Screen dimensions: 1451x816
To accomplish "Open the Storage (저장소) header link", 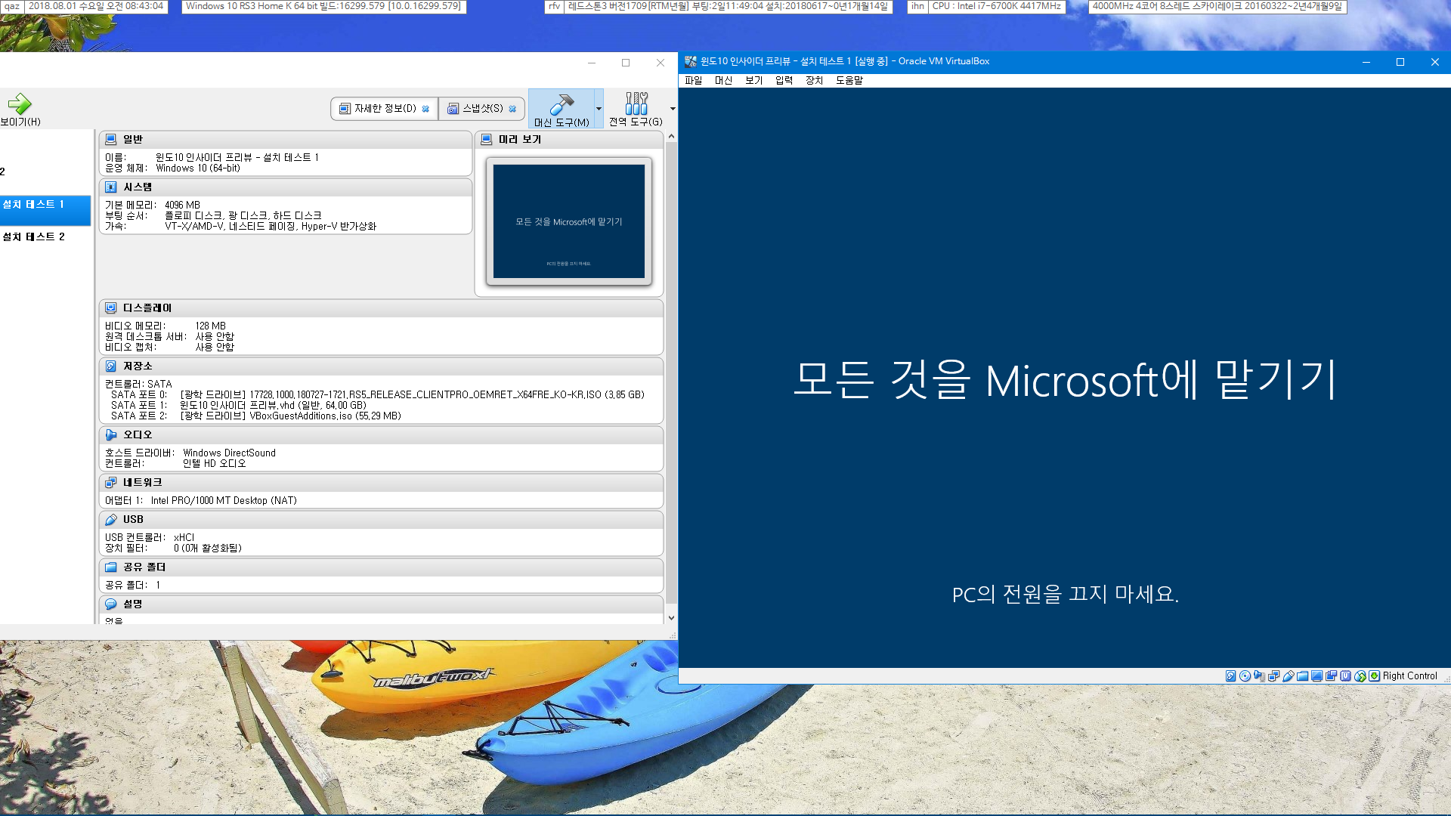I will click(x=138, y=366).
